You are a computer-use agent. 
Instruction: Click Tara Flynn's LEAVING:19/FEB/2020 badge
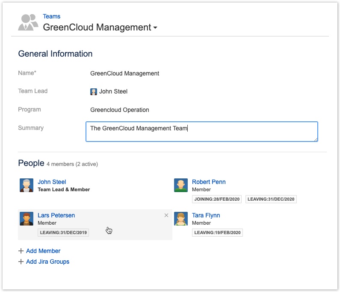pos(217,232)
